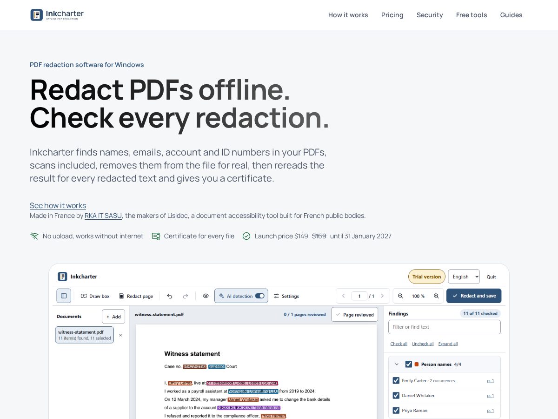Click the highlighted 'Priya Raman' in the document
558x419 pixels.
point(273,416)
